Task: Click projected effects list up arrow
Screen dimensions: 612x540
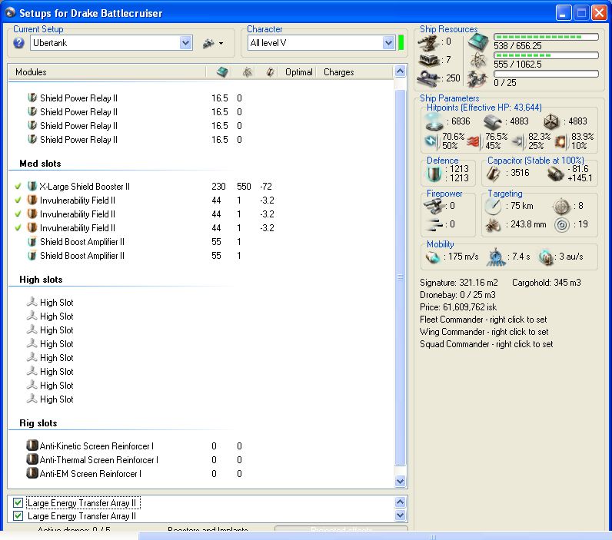Action: [400, 502]
